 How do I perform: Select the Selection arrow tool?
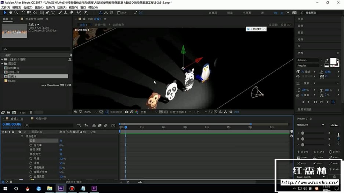click(x=5, y=13)
